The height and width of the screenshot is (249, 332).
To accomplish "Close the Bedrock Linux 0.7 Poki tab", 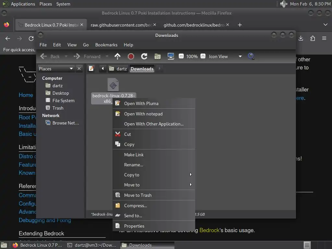I will tap(82, 25).
